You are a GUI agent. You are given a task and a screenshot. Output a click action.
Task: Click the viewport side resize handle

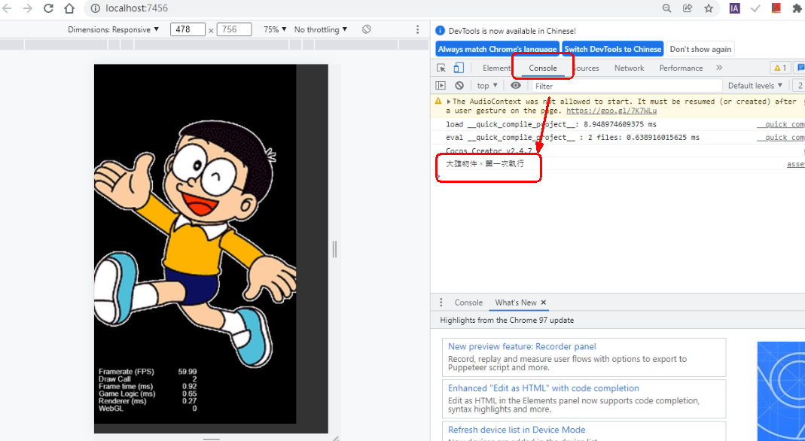tap(334, 249)
